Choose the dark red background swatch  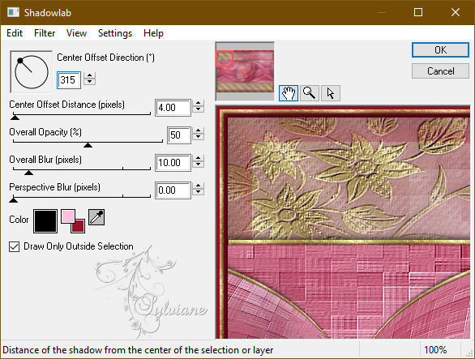click(78, 226)
